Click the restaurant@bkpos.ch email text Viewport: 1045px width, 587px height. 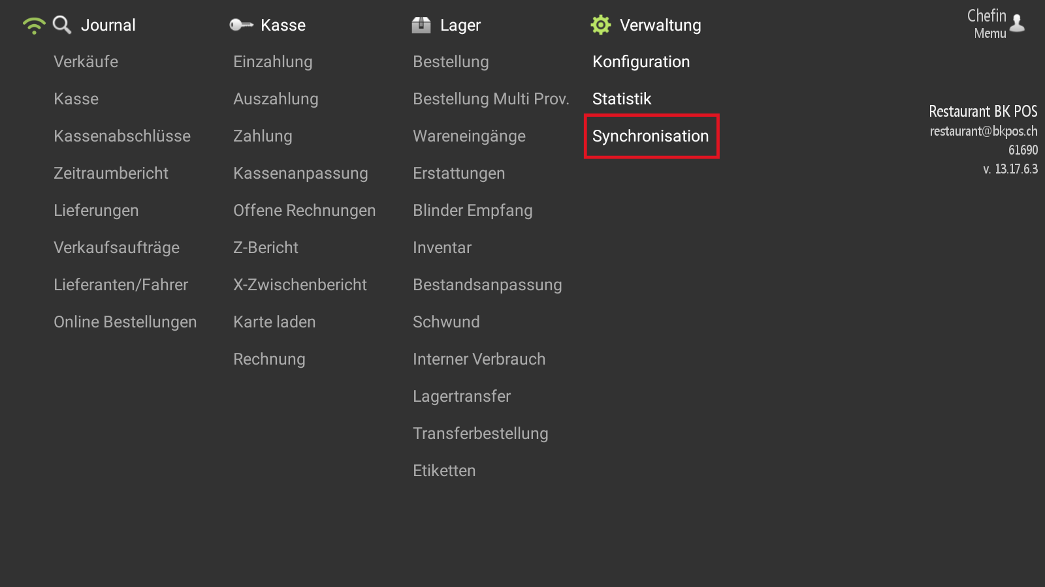(984, 131)
